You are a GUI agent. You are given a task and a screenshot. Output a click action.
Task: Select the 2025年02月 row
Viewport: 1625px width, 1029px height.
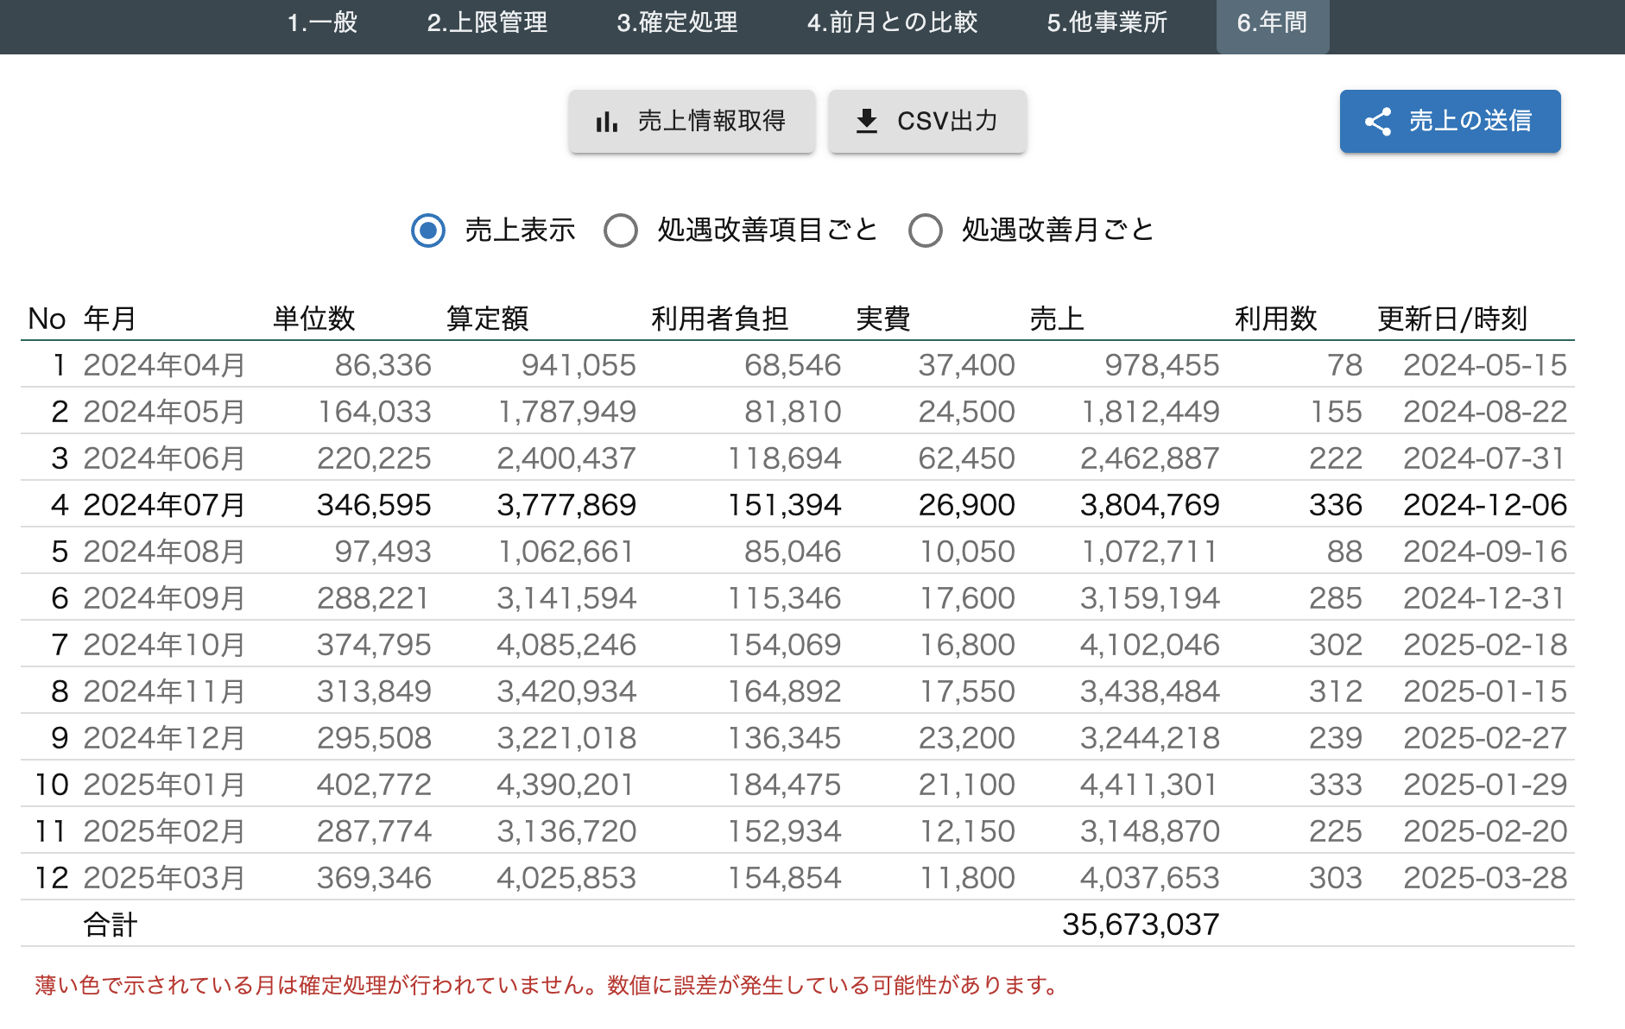click(x=797, y=831)
